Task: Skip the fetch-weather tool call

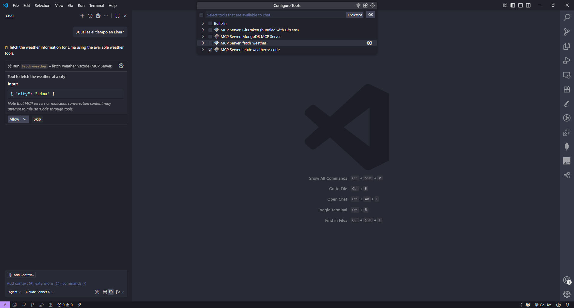Action: (x=37, y=119)
